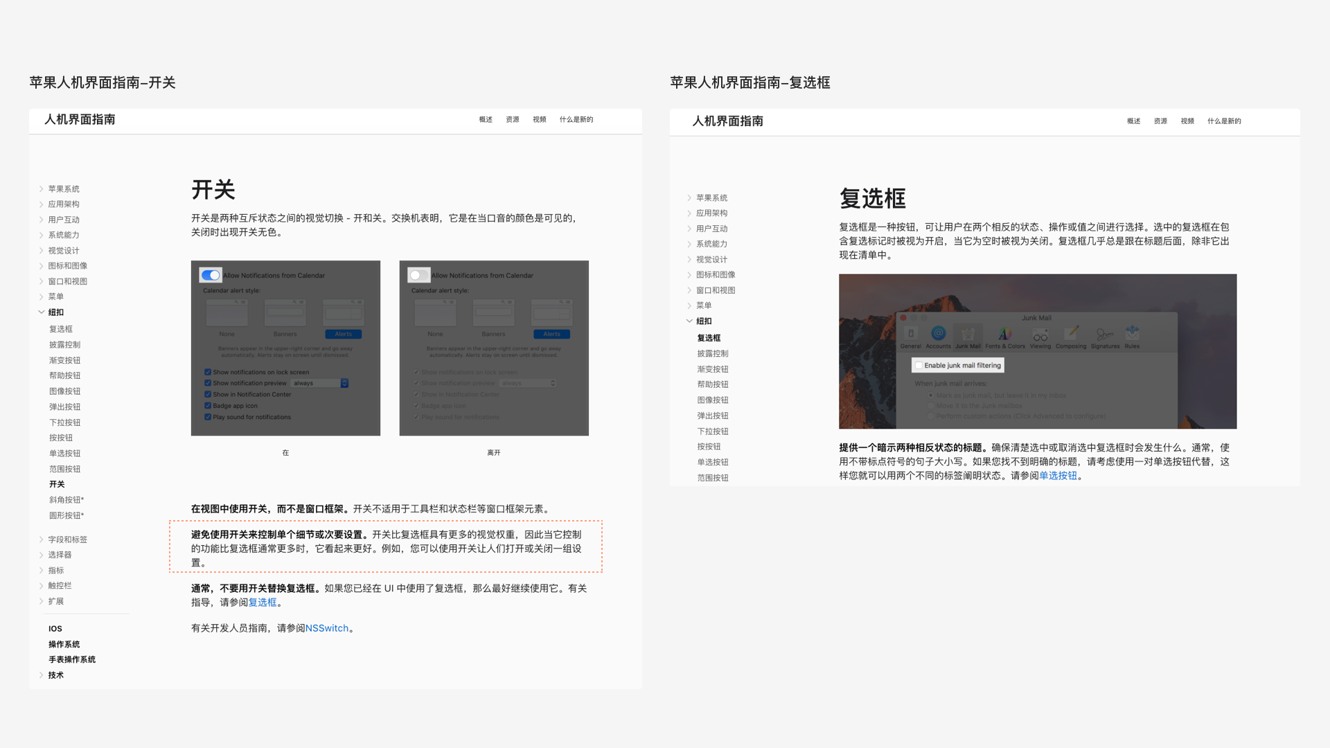
Task: Click 视频 in the right page header
Action: [x=1187, y=121]
